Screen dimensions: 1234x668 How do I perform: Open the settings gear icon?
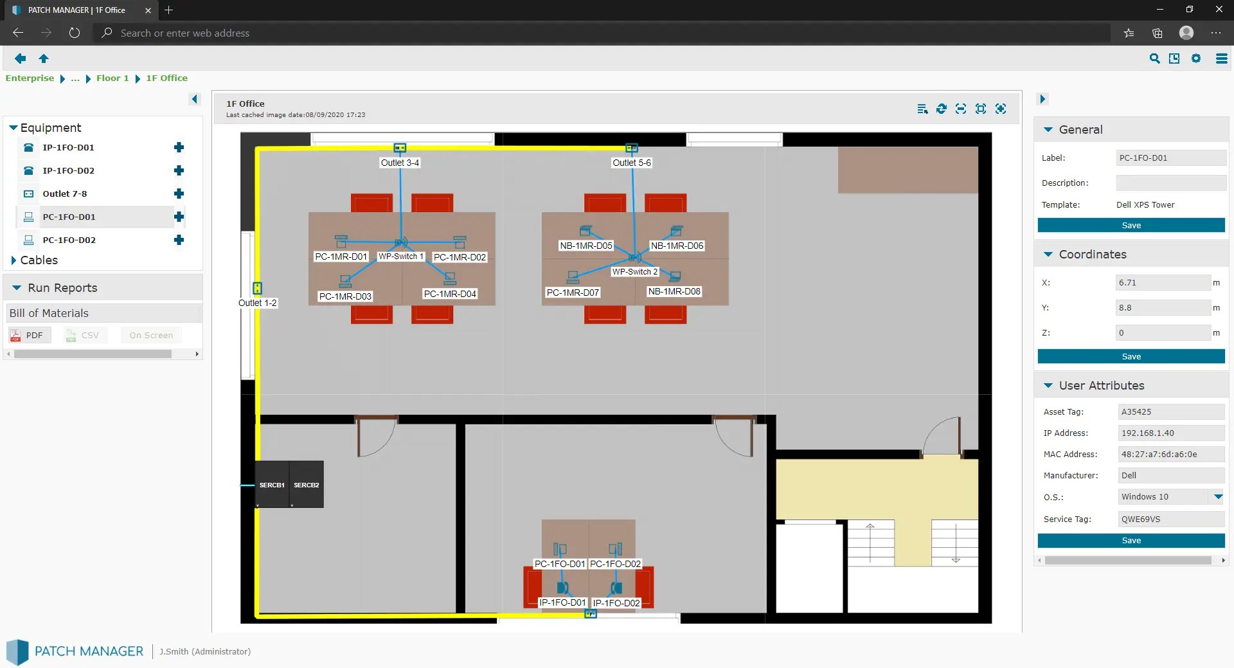tap(1196, 58)
